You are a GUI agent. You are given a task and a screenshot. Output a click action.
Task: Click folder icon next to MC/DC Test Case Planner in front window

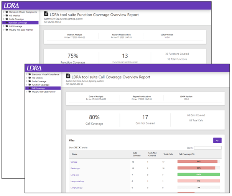pyautogui.click(x=30, y=91)
